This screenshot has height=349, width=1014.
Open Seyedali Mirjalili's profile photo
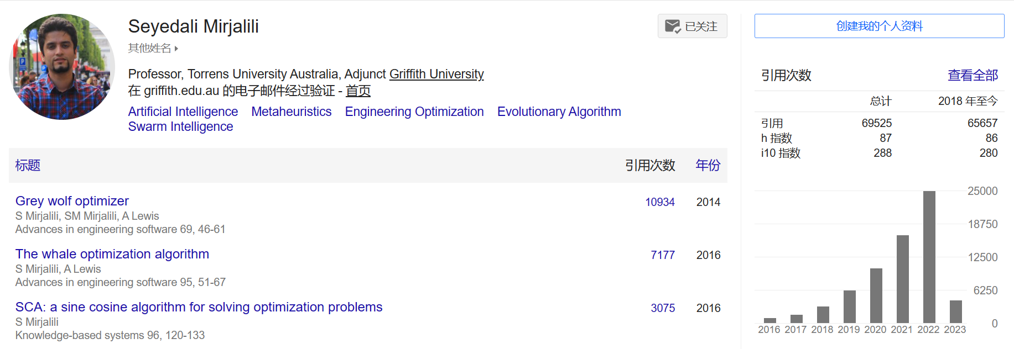[x=62, y=67]
